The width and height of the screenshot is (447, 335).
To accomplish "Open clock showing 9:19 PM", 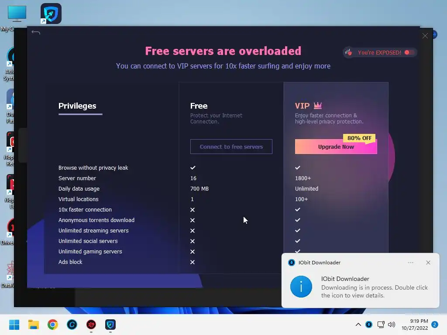I will 415,325.
